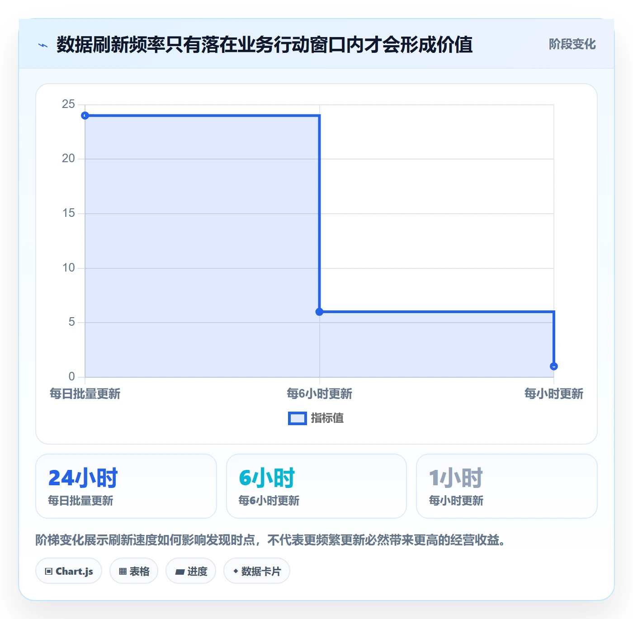Click the 进度 tag chip
The height and width of the screenshot is (619, 633).
tap(191, 571)
